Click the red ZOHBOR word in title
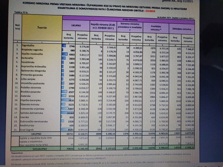Image resolution: width=223 pixels, height=167 pixels. pos(150,11)
